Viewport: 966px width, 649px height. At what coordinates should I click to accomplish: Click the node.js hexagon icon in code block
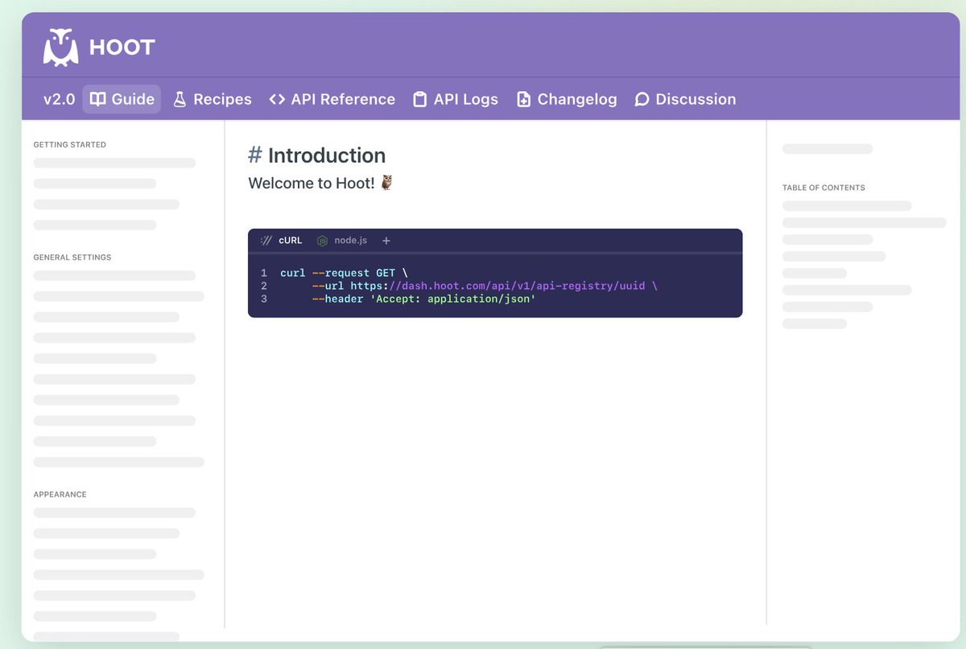(x=320, y=240)
